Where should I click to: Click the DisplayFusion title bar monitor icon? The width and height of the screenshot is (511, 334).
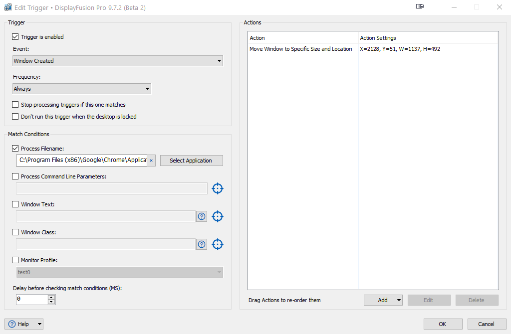(420, 7)
